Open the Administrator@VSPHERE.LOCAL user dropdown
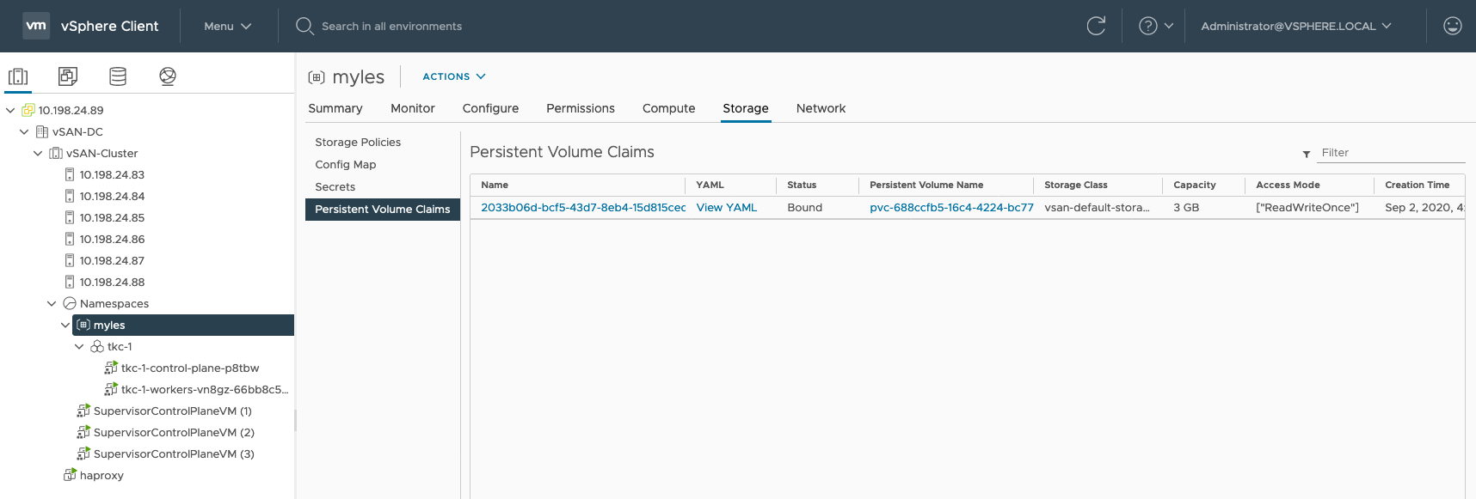1476x499 pixels. [x=1295, y=26]
